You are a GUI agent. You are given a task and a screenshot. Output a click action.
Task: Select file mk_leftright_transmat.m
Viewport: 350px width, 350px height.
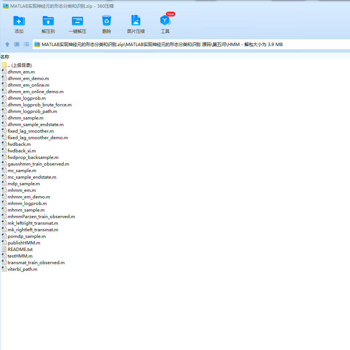click(33, 223)
